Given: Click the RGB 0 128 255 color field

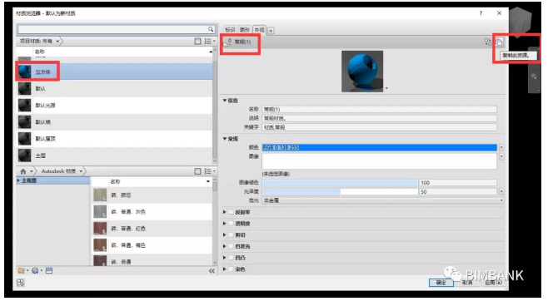Looking at the screenshot, I should click(380, 147).
